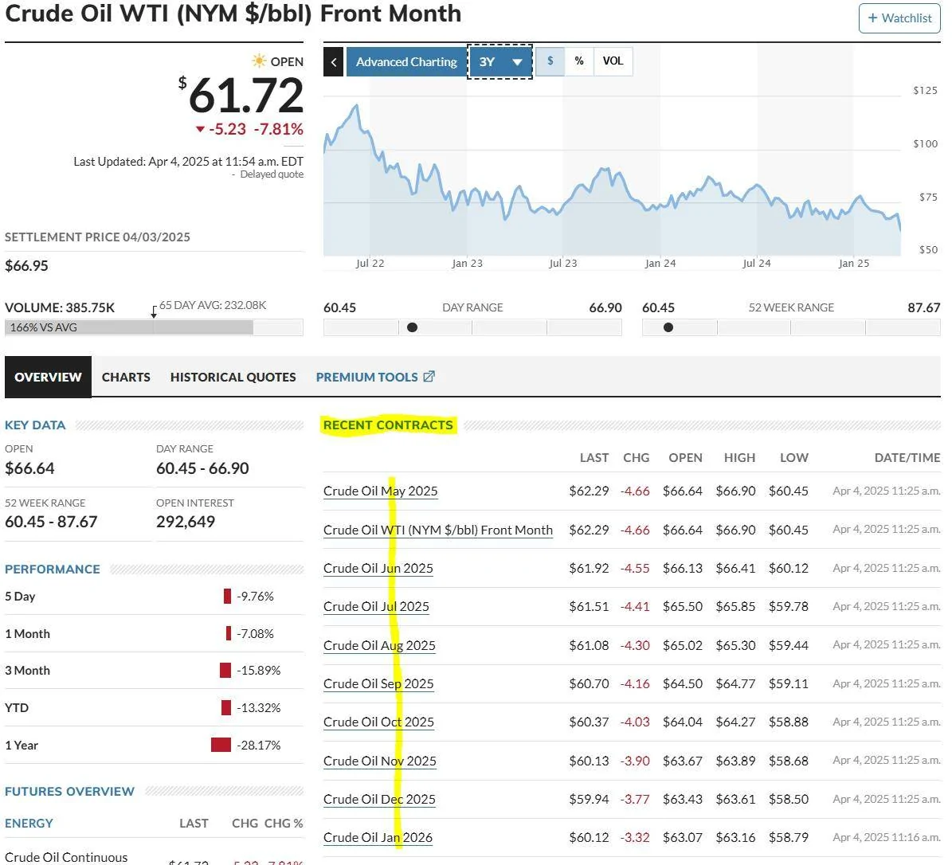Open the Crude Oil Dec 2025 contract

point(379,800)
